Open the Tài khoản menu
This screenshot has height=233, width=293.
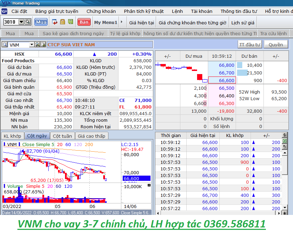[x=202, y=11]
